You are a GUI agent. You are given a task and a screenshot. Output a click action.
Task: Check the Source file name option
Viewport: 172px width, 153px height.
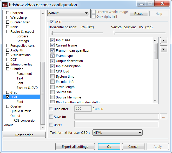pyautogui.click(x=52, y=97)
